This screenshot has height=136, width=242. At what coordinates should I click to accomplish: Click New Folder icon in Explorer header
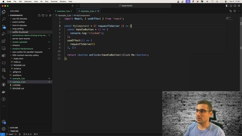pos(43,15)
